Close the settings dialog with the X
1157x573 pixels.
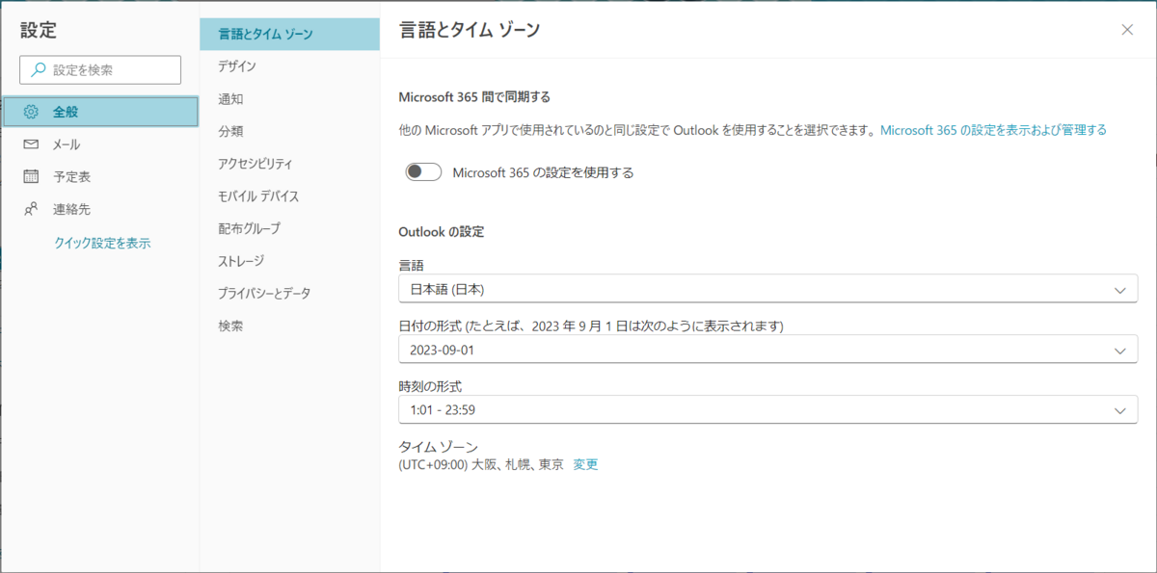click(1127, 30)
